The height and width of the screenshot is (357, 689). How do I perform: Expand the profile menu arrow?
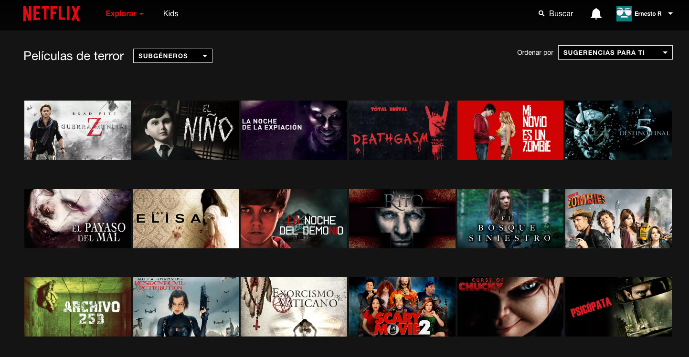tap(670, 14)
